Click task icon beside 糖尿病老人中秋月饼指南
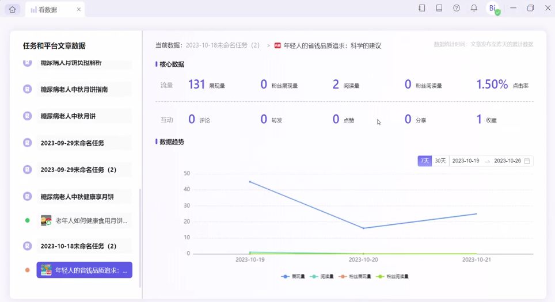Screen dimensions: 555x302 (x=27, y=89)
